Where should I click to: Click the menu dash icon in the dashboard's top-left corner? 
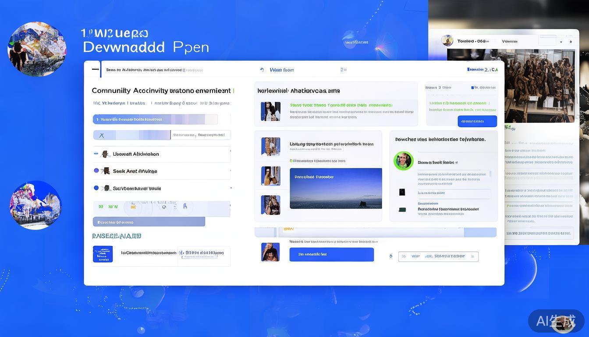tap(95, 69)
